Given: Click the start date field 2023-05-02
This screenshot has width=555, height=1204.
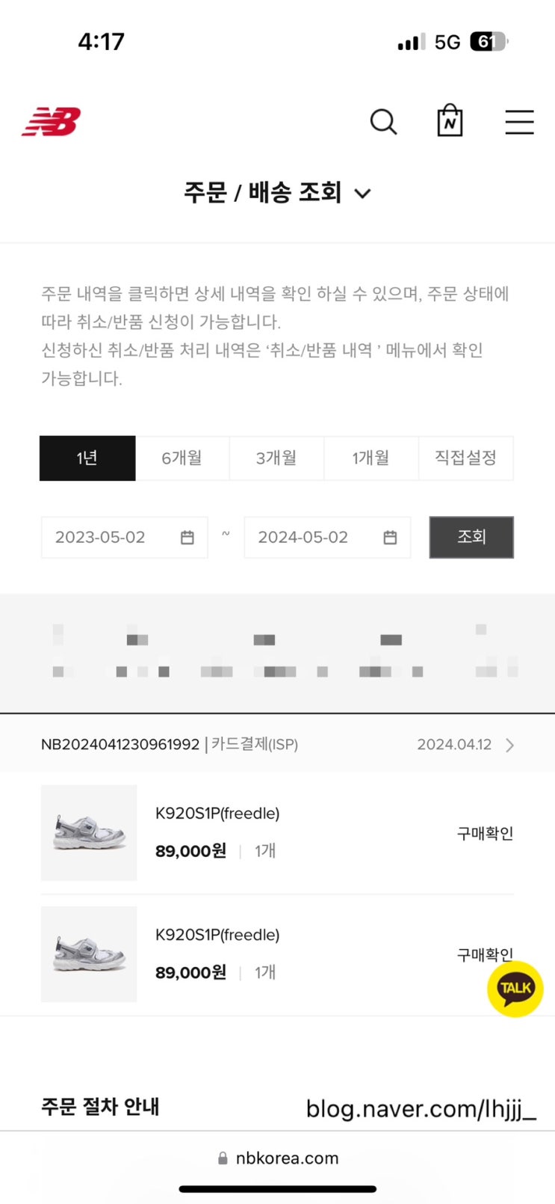Looking at the screenshot, I should [x=101, y=538].
